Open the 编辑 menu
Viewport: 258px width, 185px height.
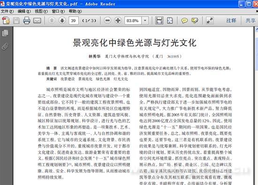(x=24, y=11)
